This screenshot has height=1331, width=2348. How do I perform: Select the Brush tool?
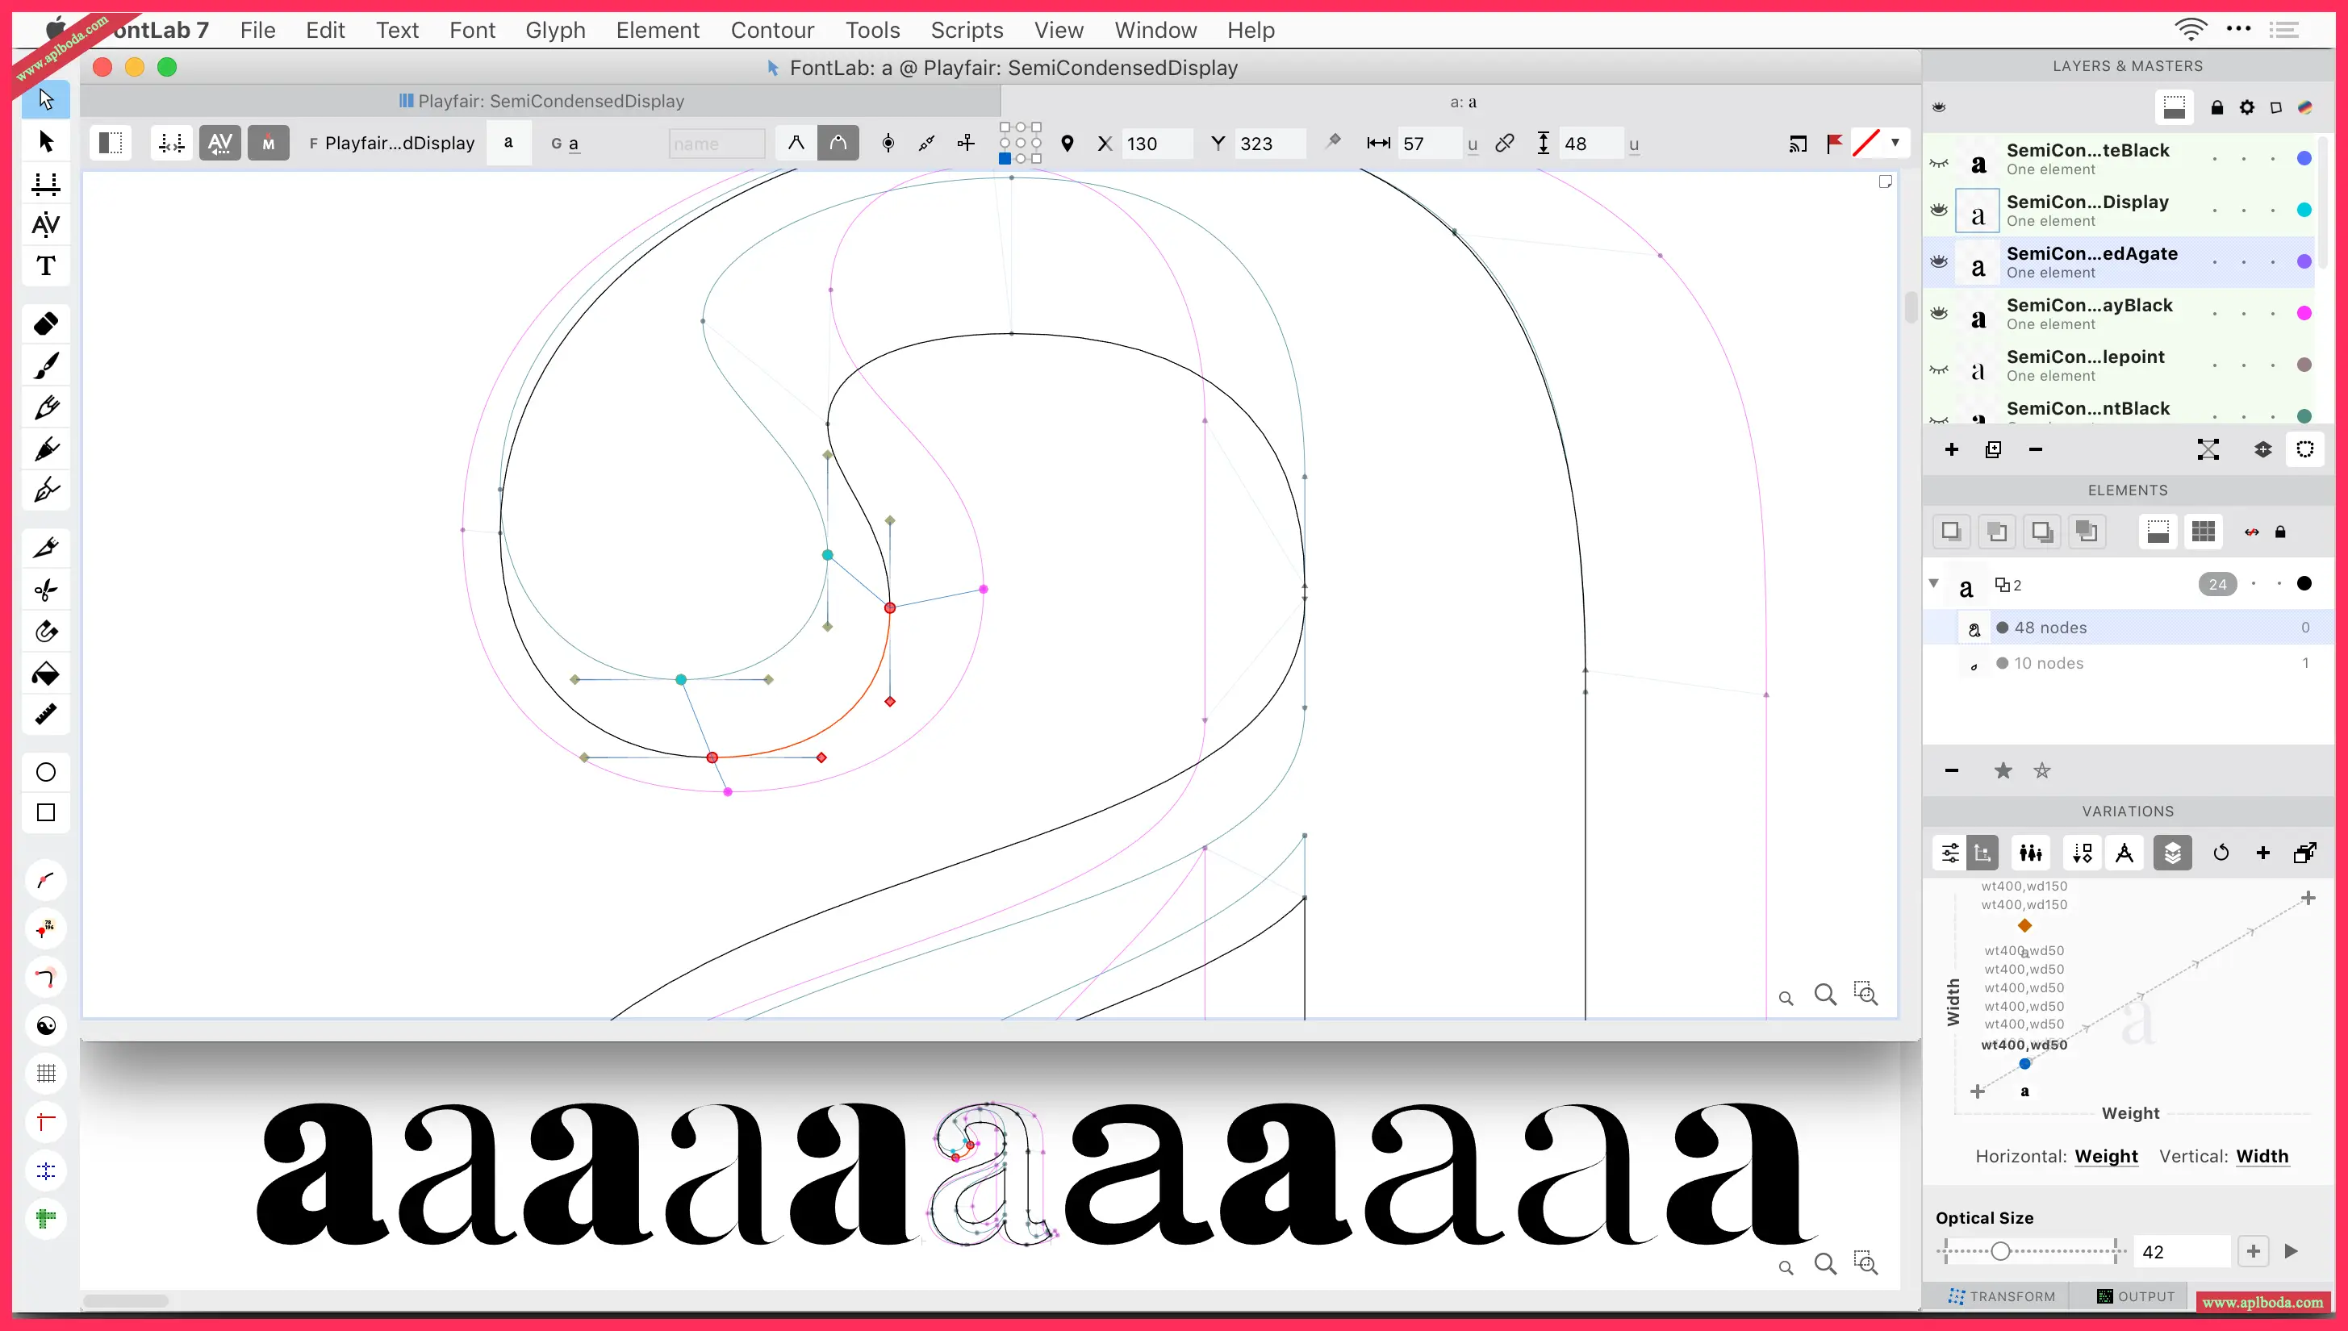[x=46, y=365]
